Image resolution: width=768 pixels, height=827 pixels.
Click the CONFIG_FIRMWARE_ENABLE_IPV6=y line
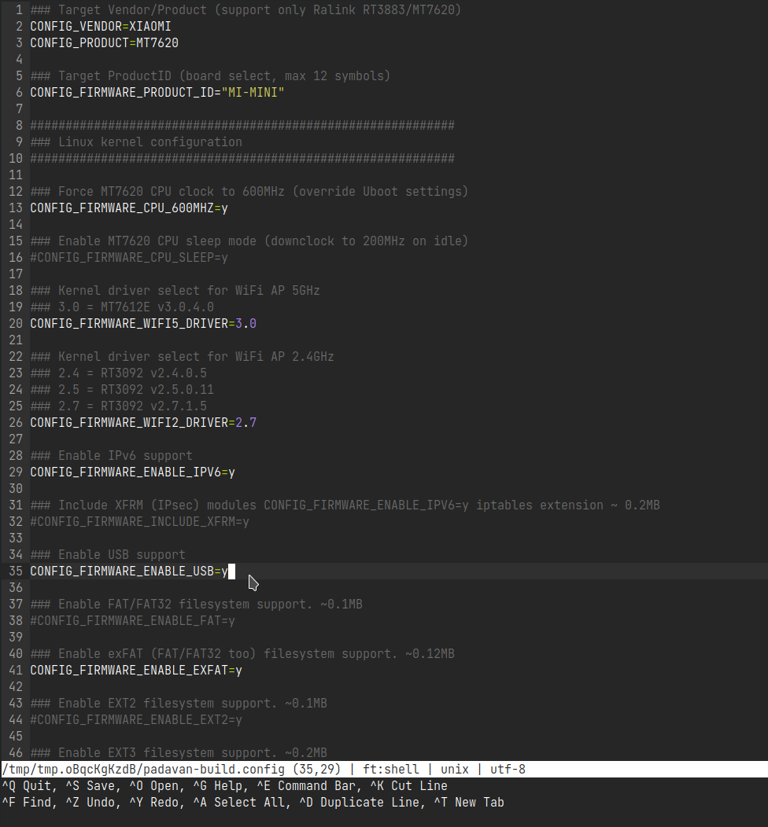pos(132,472)
